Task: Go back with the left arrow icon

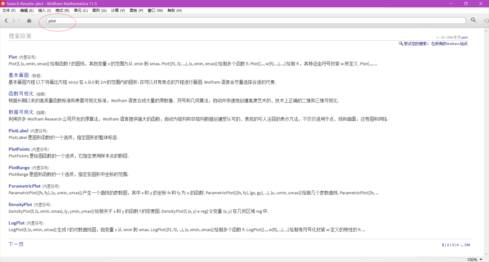Action: [x=6, y=20]
